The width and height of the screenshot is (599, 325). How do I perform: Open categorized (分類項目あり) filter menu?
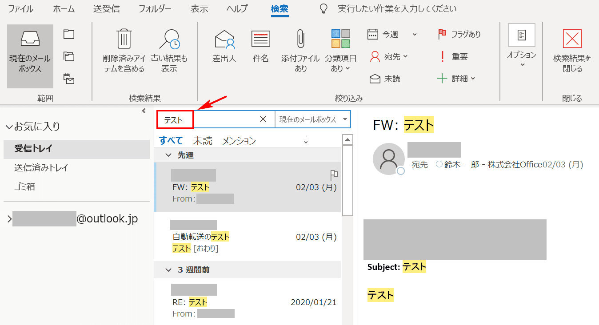(x=341, y=51)
